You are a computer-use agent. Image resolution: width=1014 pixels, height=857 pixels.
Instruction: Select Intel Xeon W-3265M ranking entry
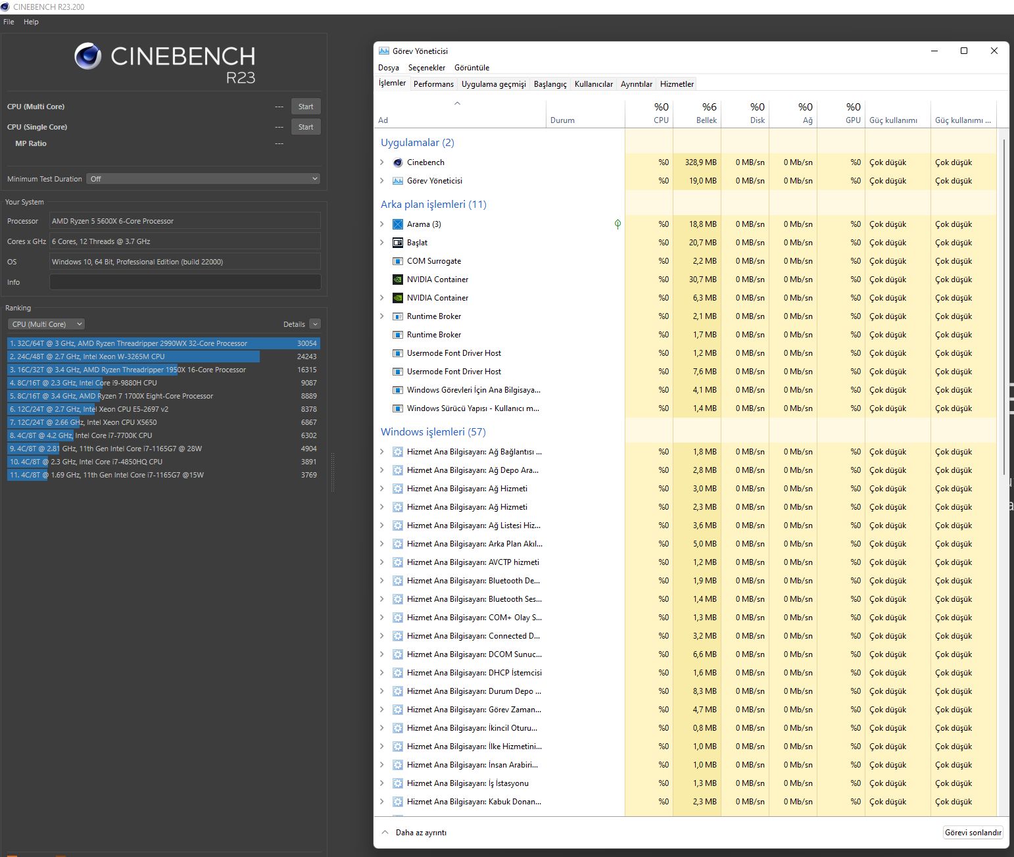tap(164, 356)
